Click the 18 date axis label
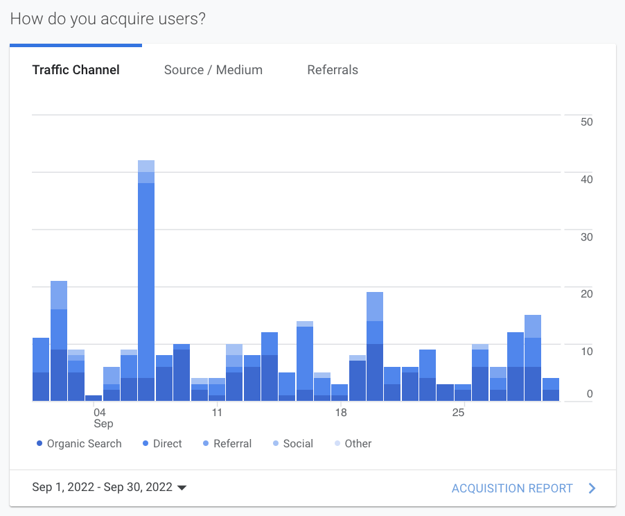Image resolution: width=625 pixels, height=516 pixels. pyautogui.click(x=340, y=413)
